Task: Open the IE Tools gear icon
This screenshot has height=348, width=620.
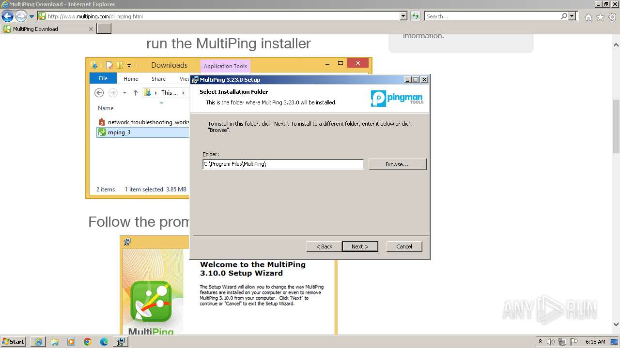Action: point(612,17)
